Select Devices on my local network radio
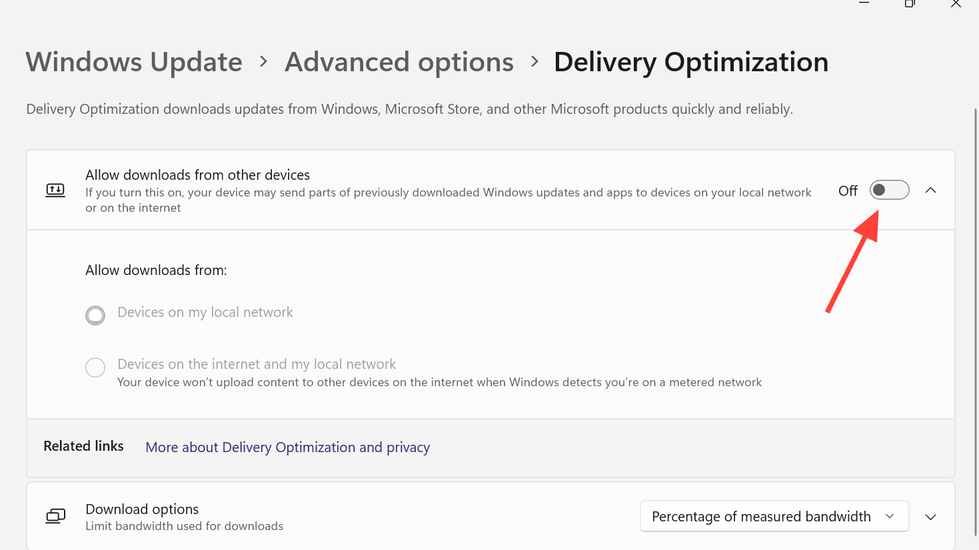 click(x=95, y=315)
